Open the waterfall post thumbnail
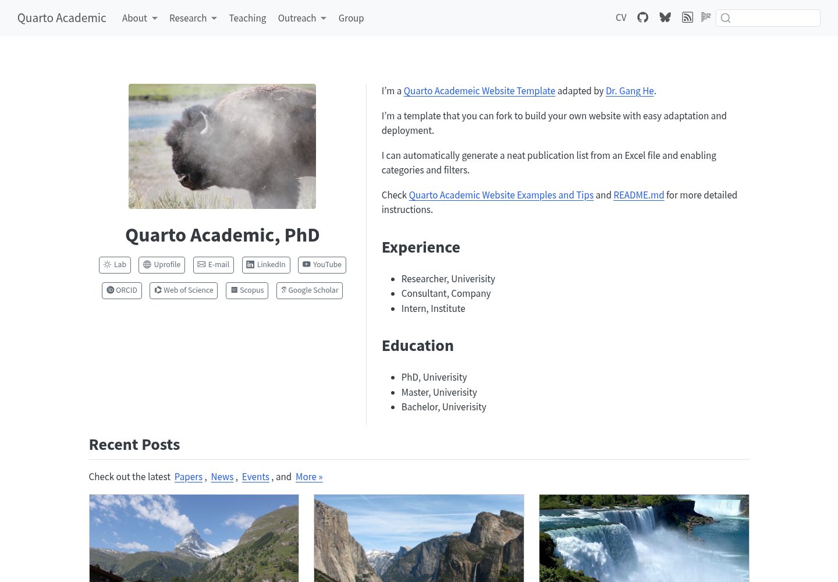Image resolution: width=838 pixels, height=582 pixels. [644, 538]
